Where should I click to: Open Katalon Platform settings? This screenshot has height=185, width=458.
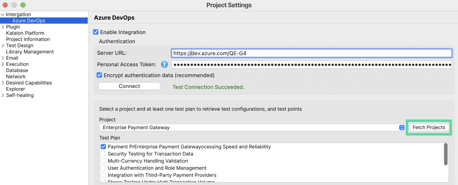pyautogui.click(x=25, y=33)
